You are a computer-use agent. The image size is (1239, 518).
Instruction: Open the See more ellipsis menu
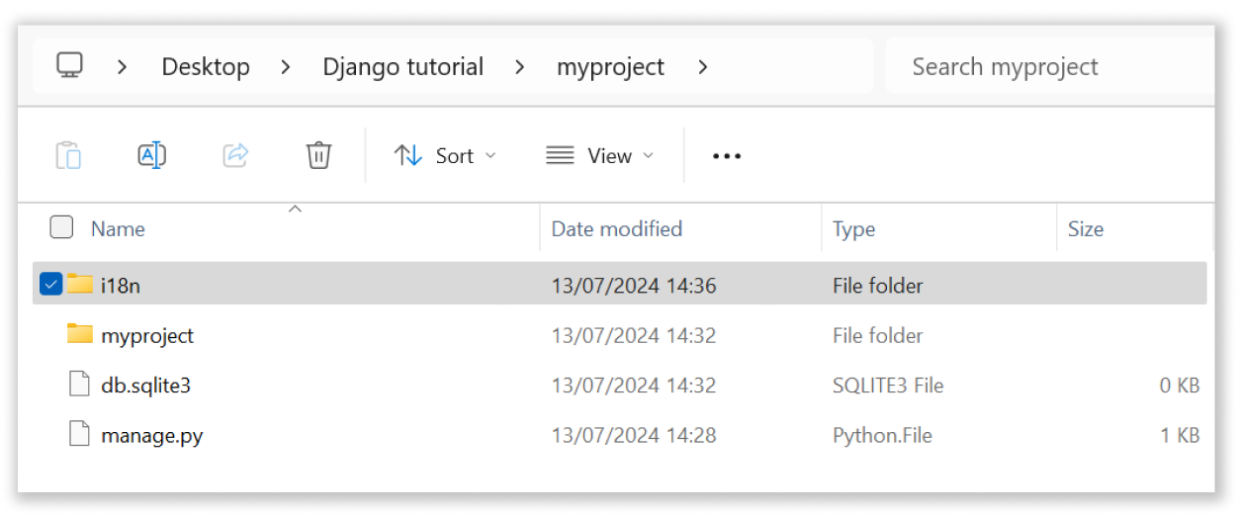click(727, 156)
